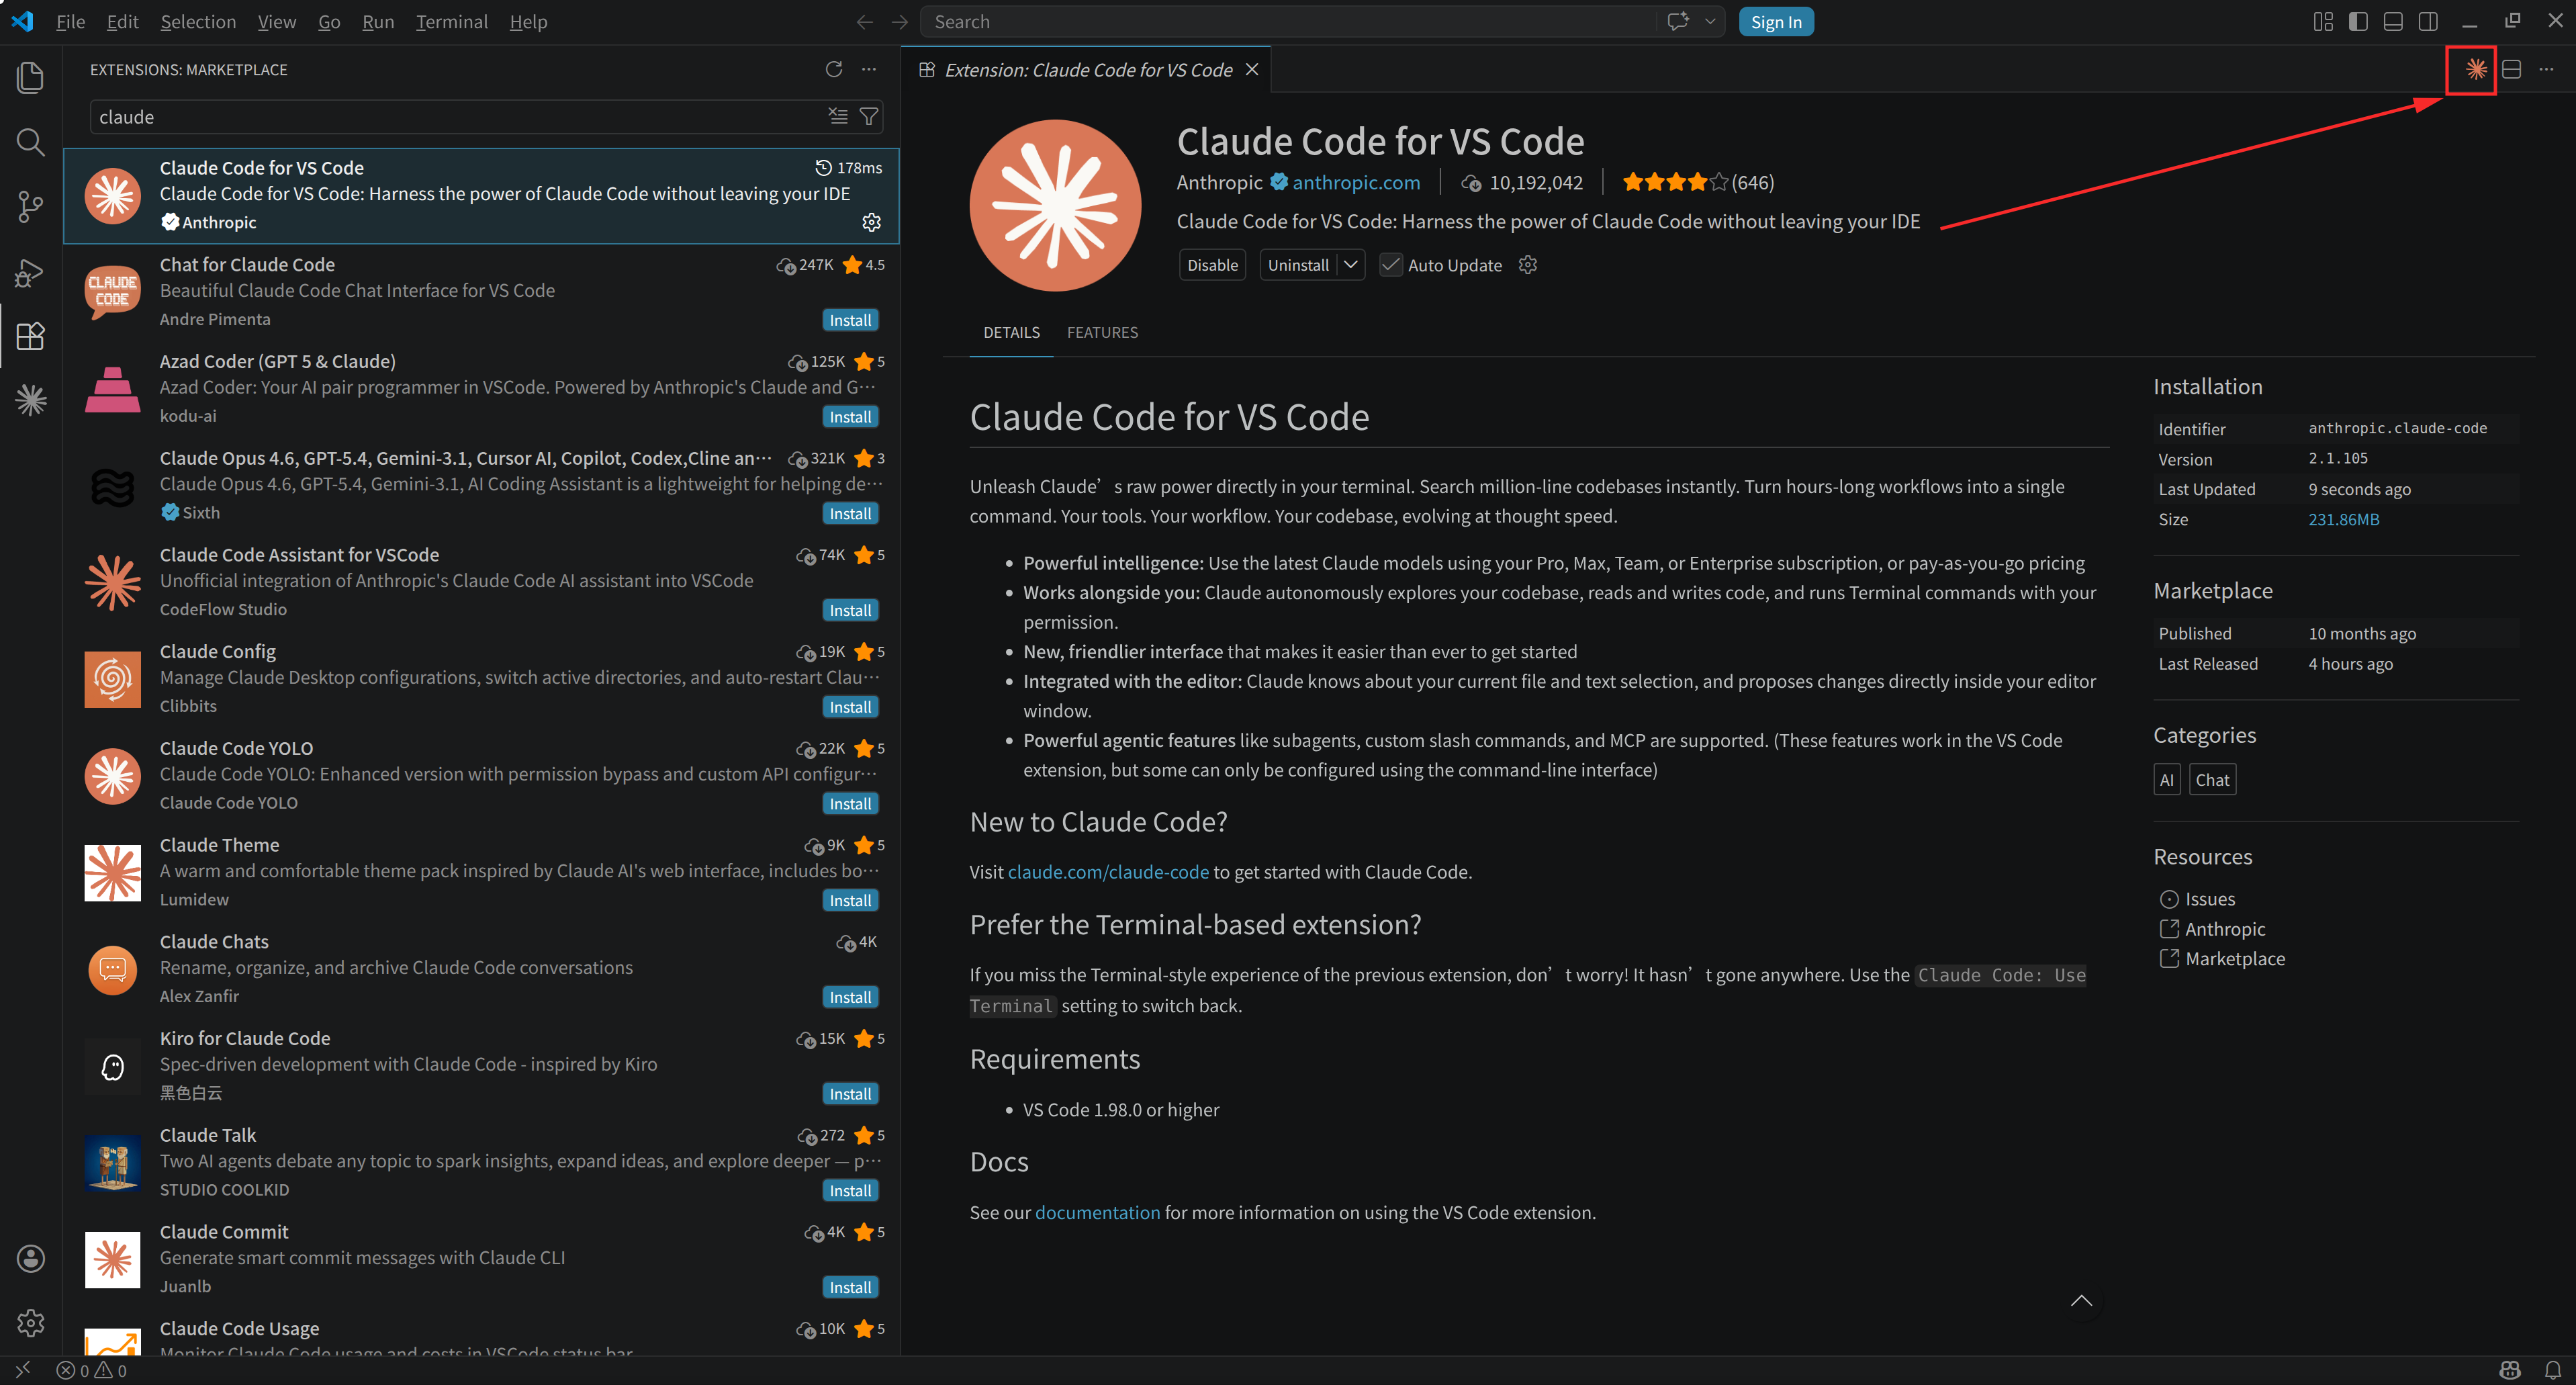Split the editor layout
This screenshot has height=1385, width=2576.
coord(2511,69)
